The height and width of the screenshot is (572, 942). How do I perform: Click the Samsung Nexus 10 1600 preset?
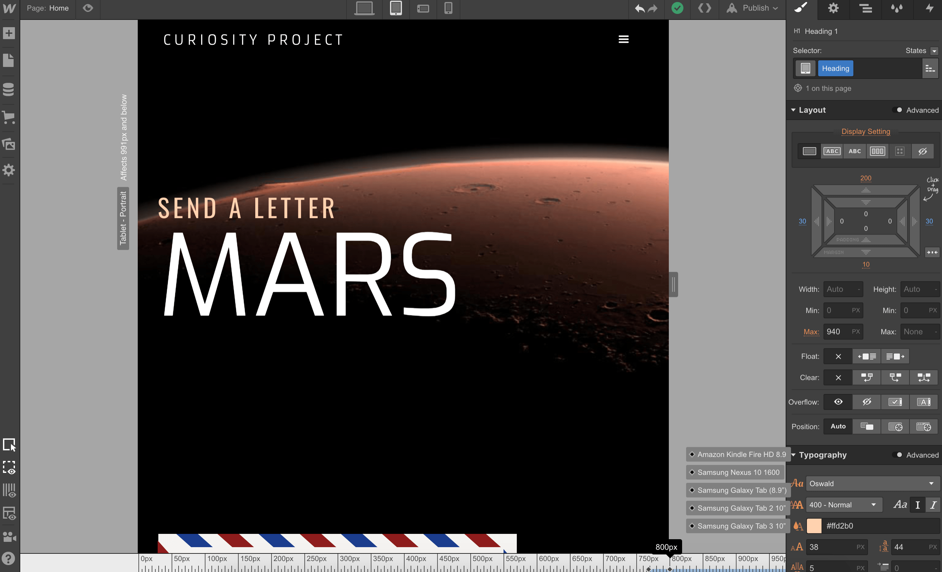(738, 472)
